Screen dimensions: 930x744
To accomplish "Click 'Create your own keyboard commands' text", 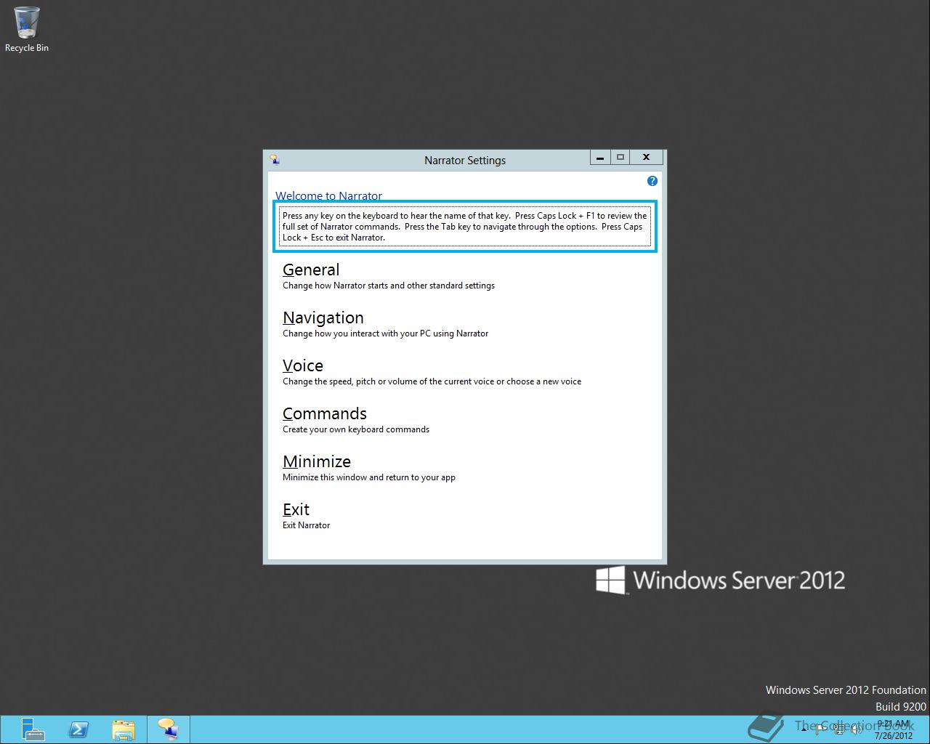I will [356, 429].
